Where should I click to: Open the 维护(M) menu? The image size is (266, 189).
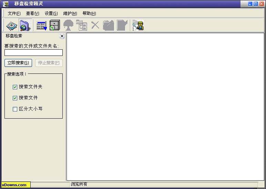[x=70, y=13]
